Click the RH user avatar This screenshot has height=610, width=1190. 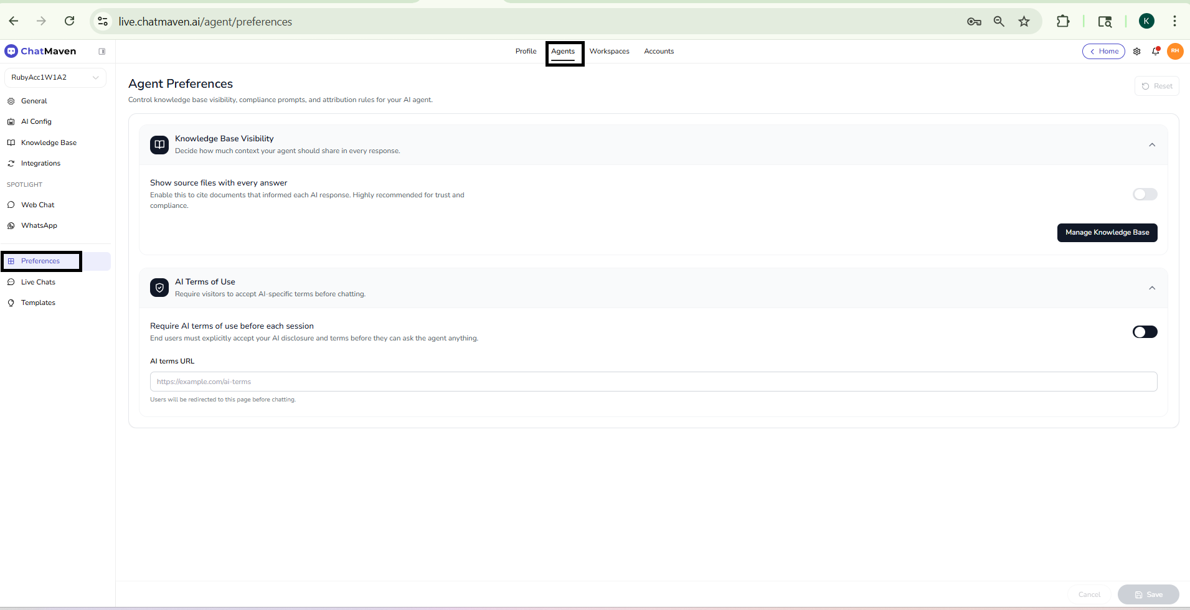[x=1175, y=51]
